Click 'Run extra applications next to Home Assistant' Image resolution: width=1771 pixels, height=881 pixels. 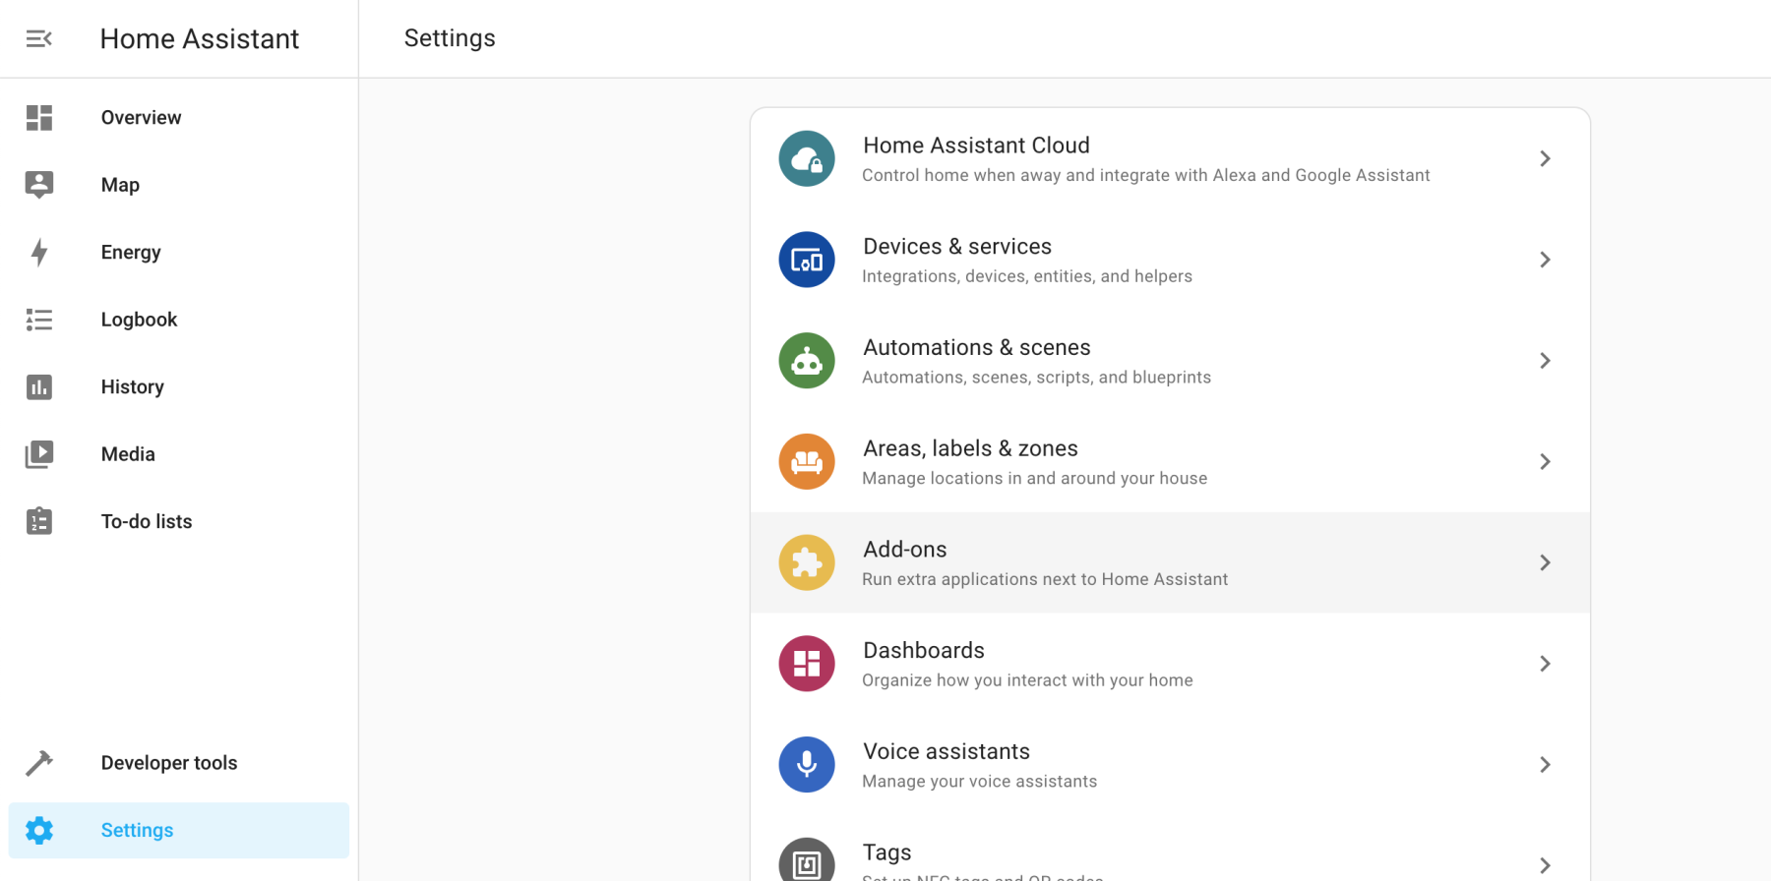pos(1045,579)
